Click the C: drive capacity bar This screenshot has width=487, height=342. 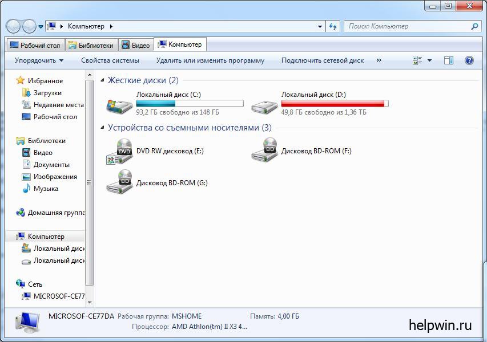(190, 104)
